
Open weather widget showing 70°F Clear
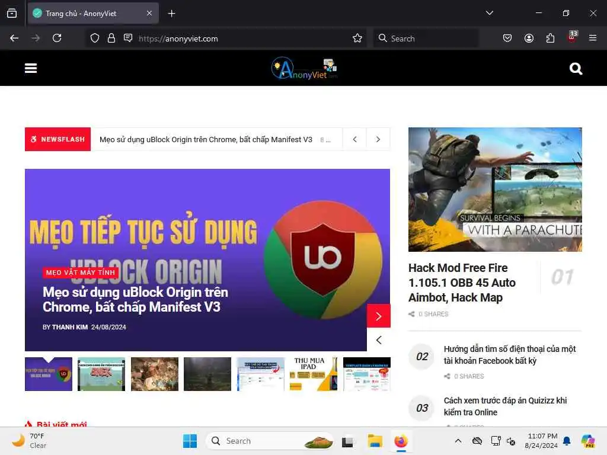coord(30,441)
